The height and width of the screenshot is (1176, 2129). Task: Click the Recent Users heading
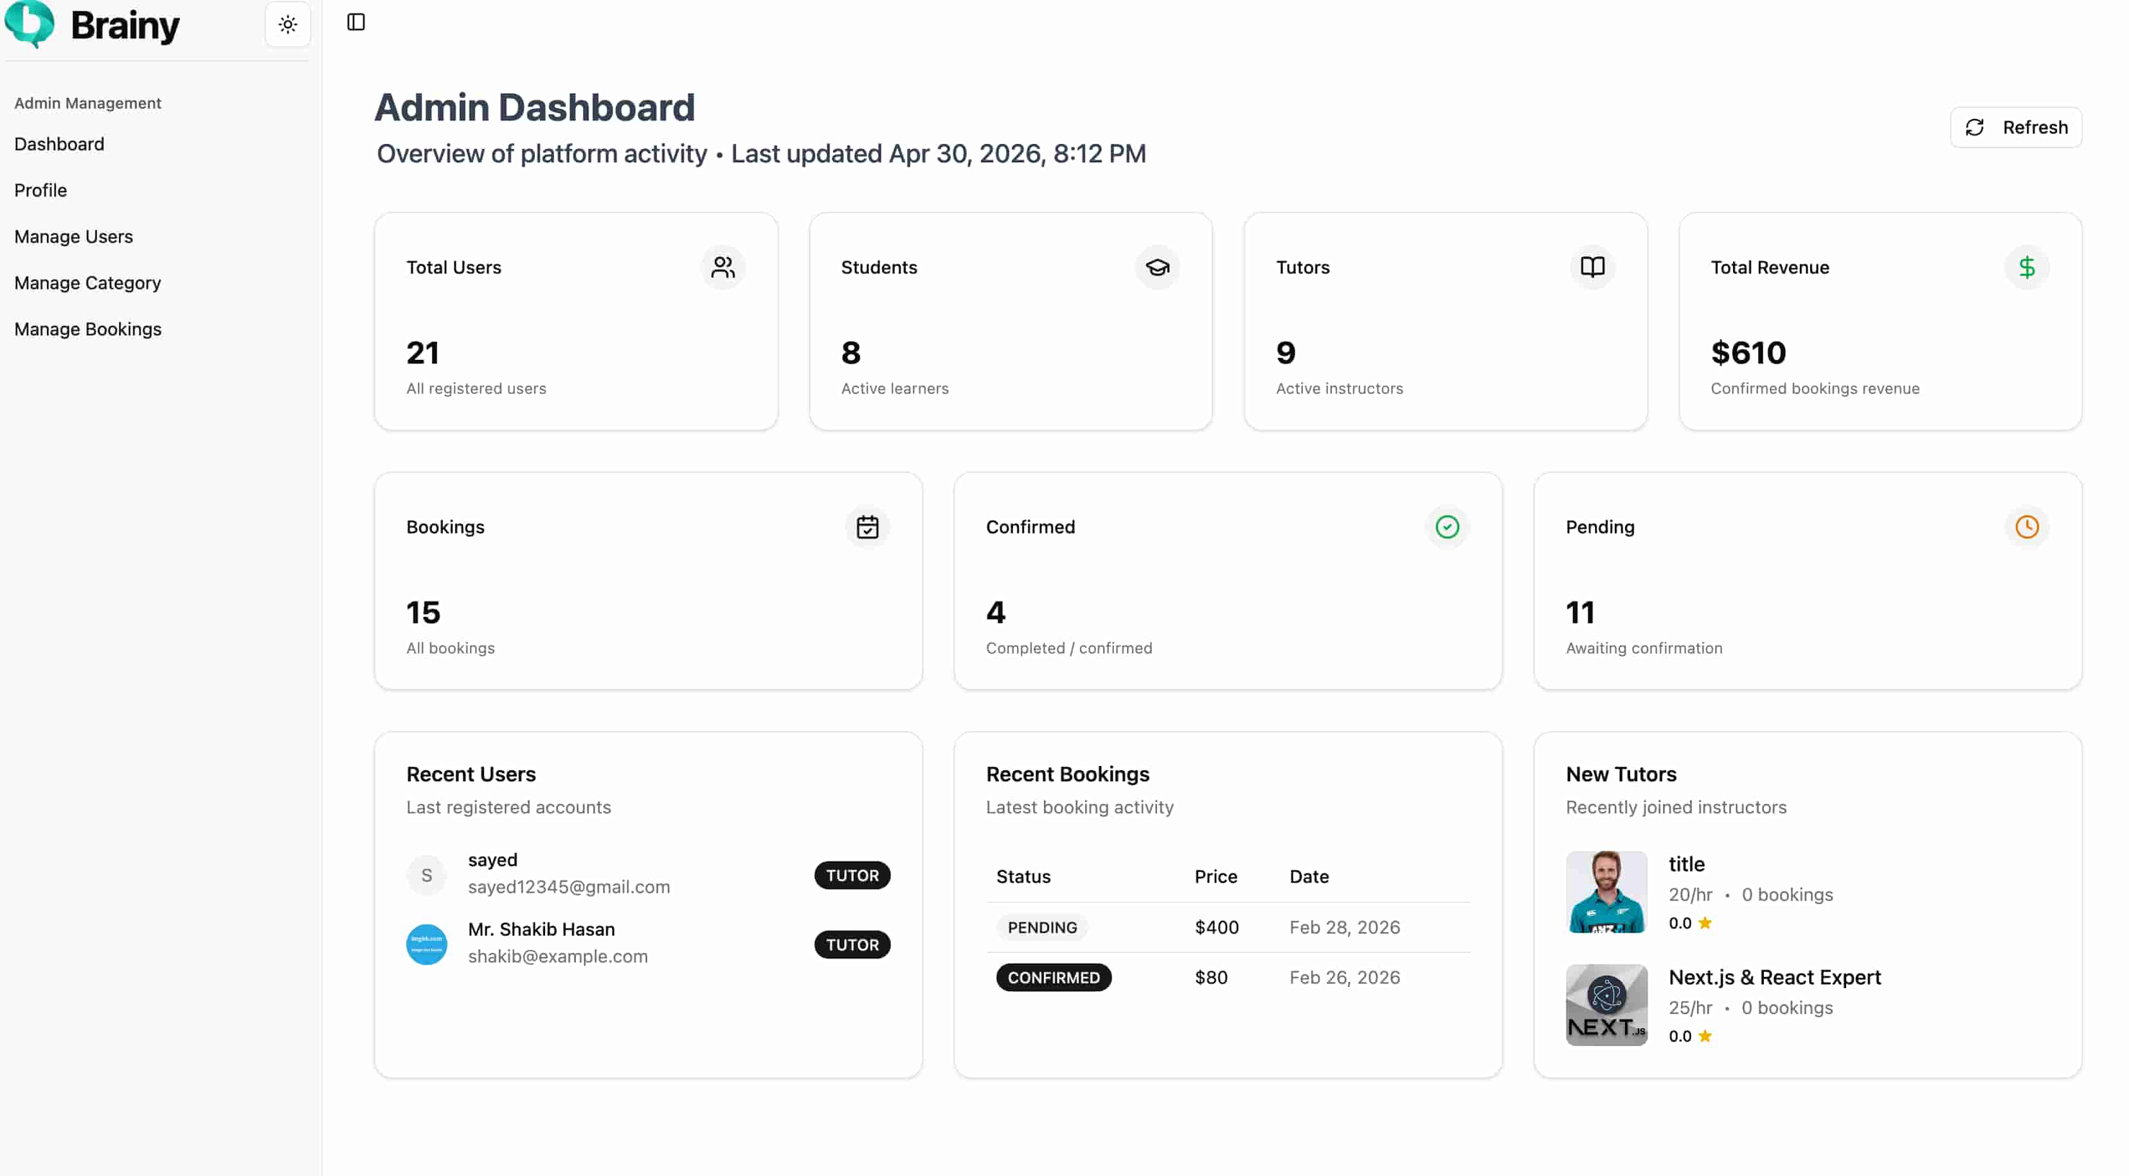(x=471, y=774)
